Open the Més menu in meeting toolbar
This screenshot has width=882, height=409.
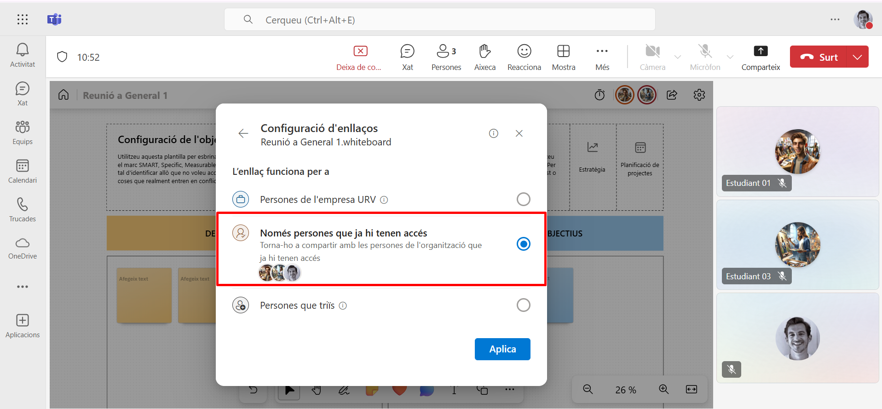pos(602,57)
